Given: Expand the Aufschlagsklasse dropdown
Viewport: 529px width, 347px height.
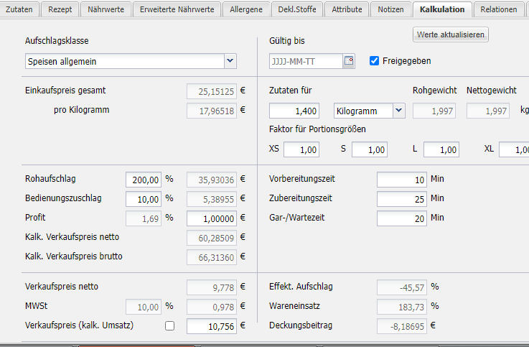Looking at the screenshot, I should tap(230, 62).
